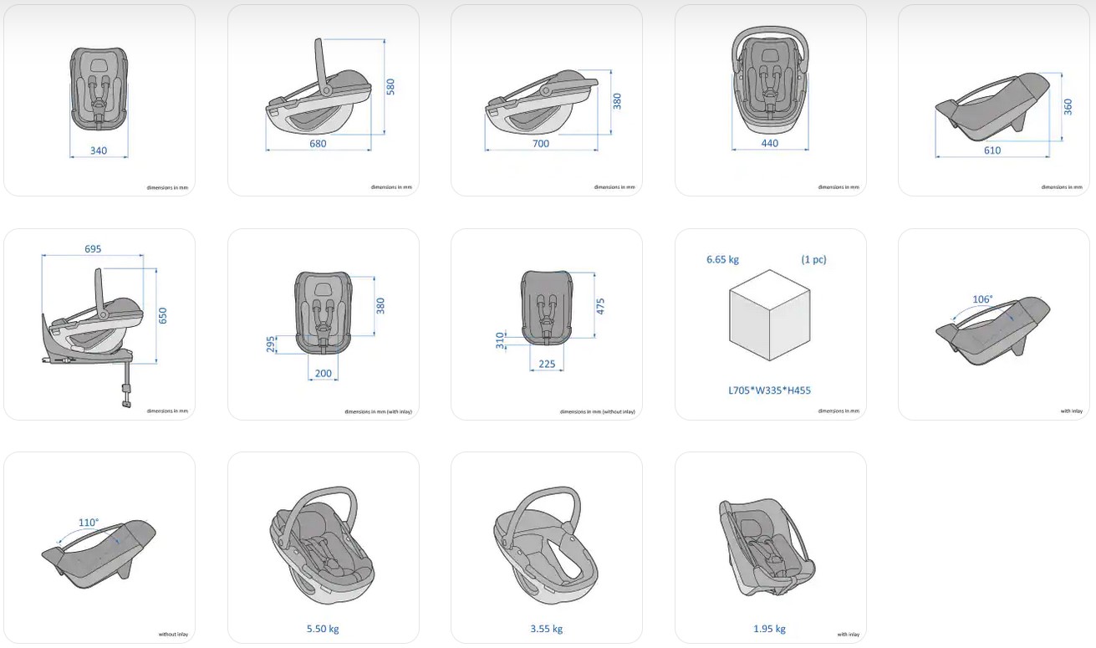Open the 340 mm width front-view thumbnail
This screenshot has width=1096, height=648.
coord(99,100)
